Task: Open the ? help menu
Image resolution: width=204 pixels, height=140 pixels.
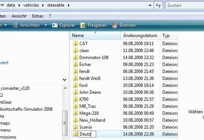Action: pos(50,16)
